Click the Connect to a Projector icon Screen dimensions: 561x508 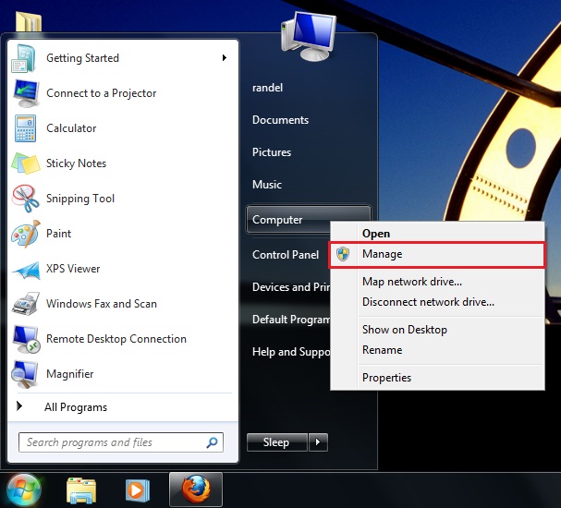point(26,93)
